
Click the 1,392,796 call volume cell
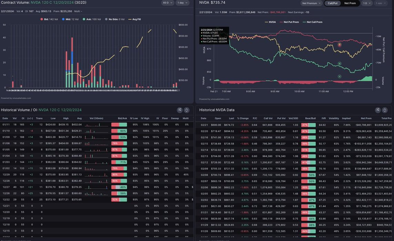266,200
